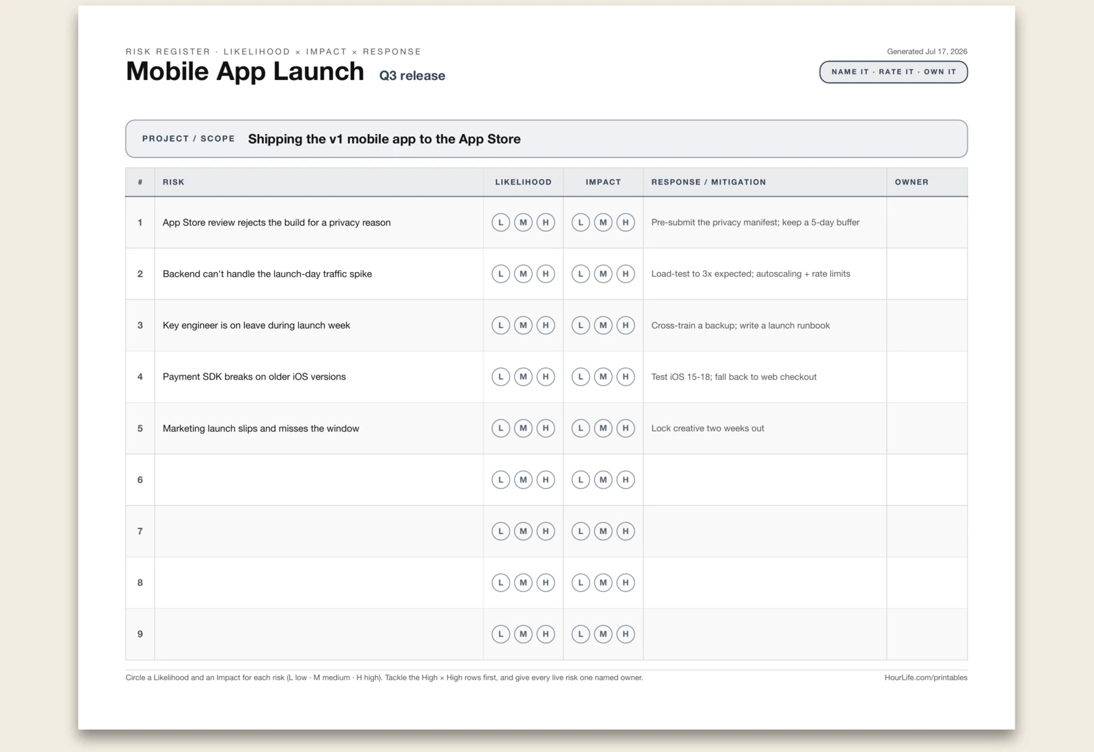Circle Likelihood H for App Store review risk

(x=546, y=222)
